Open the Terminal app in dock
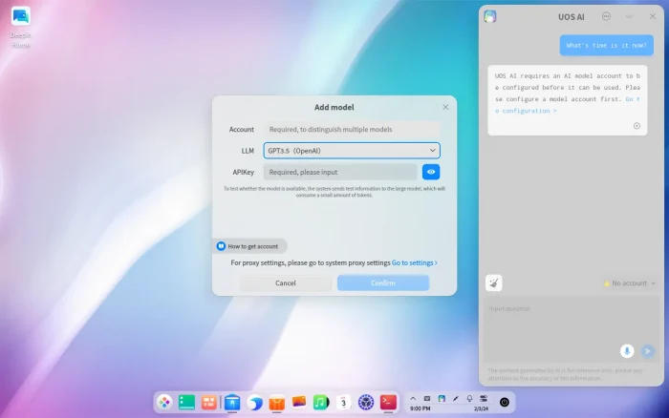The width and height of the screenshot is (669, 418). click(x=389, y=403)
